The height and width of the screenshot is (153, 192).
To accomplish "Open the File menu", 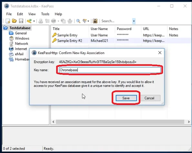I will [9, 14].
